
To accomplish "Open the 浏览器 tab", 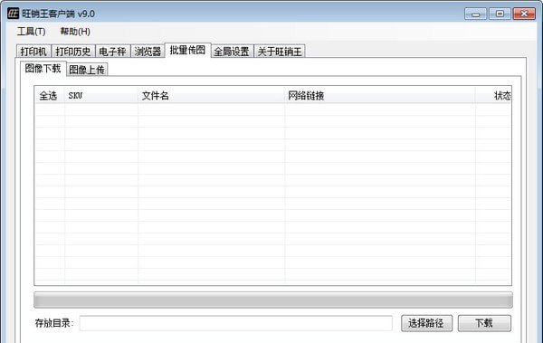I will [x=148, y=52].
